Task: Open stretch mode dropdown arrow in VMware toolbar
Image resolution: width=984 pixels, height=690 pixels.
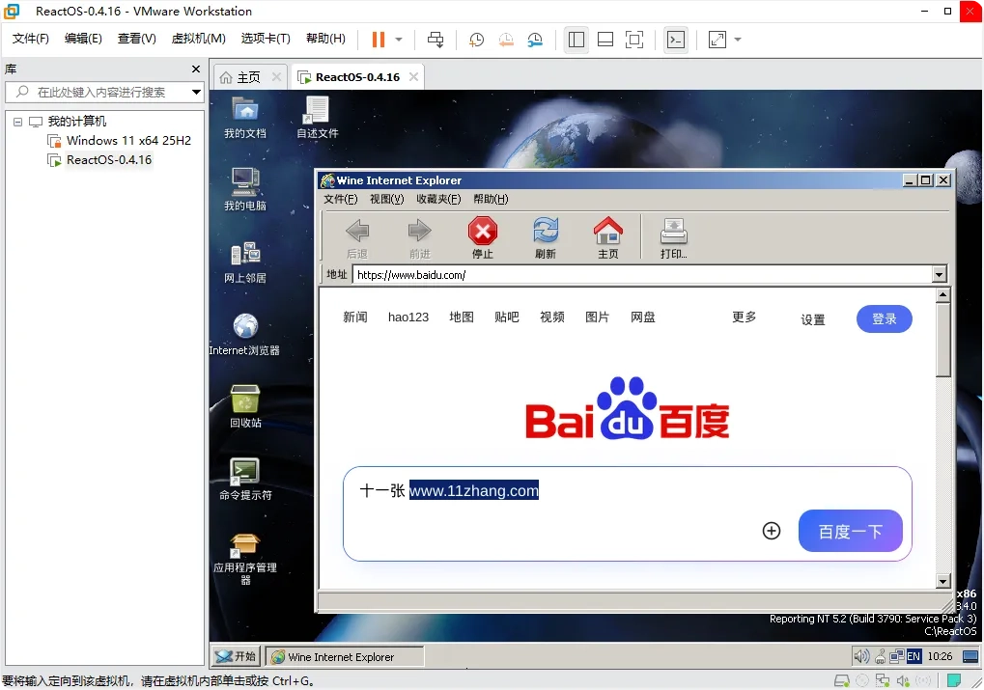Action: (738, 40)
